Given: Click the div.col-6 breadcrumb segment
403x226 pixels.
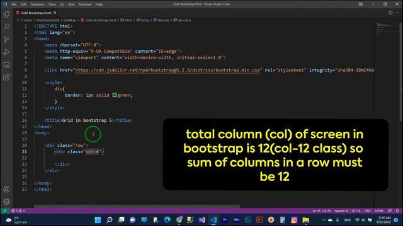Looking at the screenshot, I should pyautogui.click(x=184, y=20).
